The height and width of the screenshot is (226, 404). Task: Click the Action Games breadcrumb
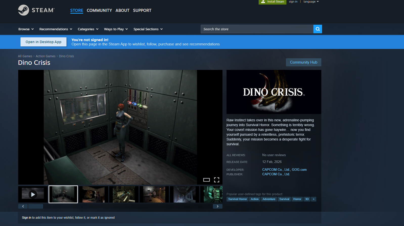(x=46, y=56)
